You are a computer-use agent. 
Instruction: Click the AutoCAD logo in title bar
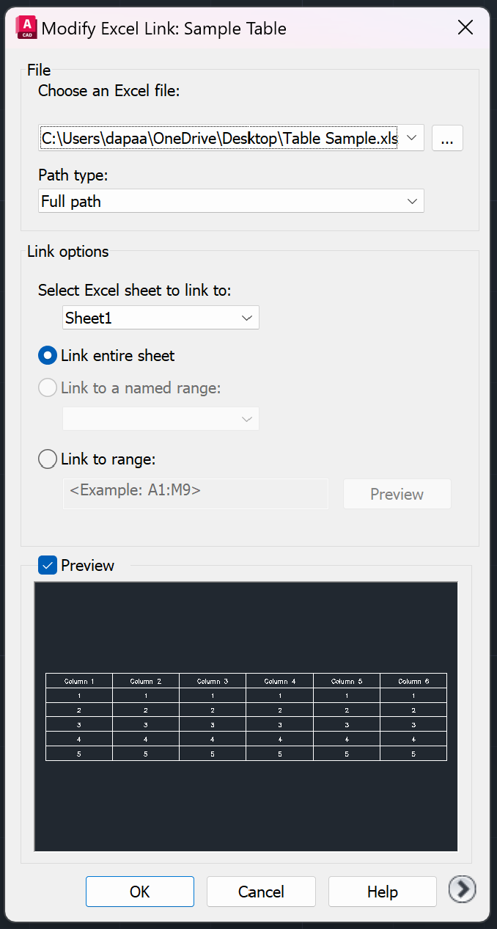point(27,28)
